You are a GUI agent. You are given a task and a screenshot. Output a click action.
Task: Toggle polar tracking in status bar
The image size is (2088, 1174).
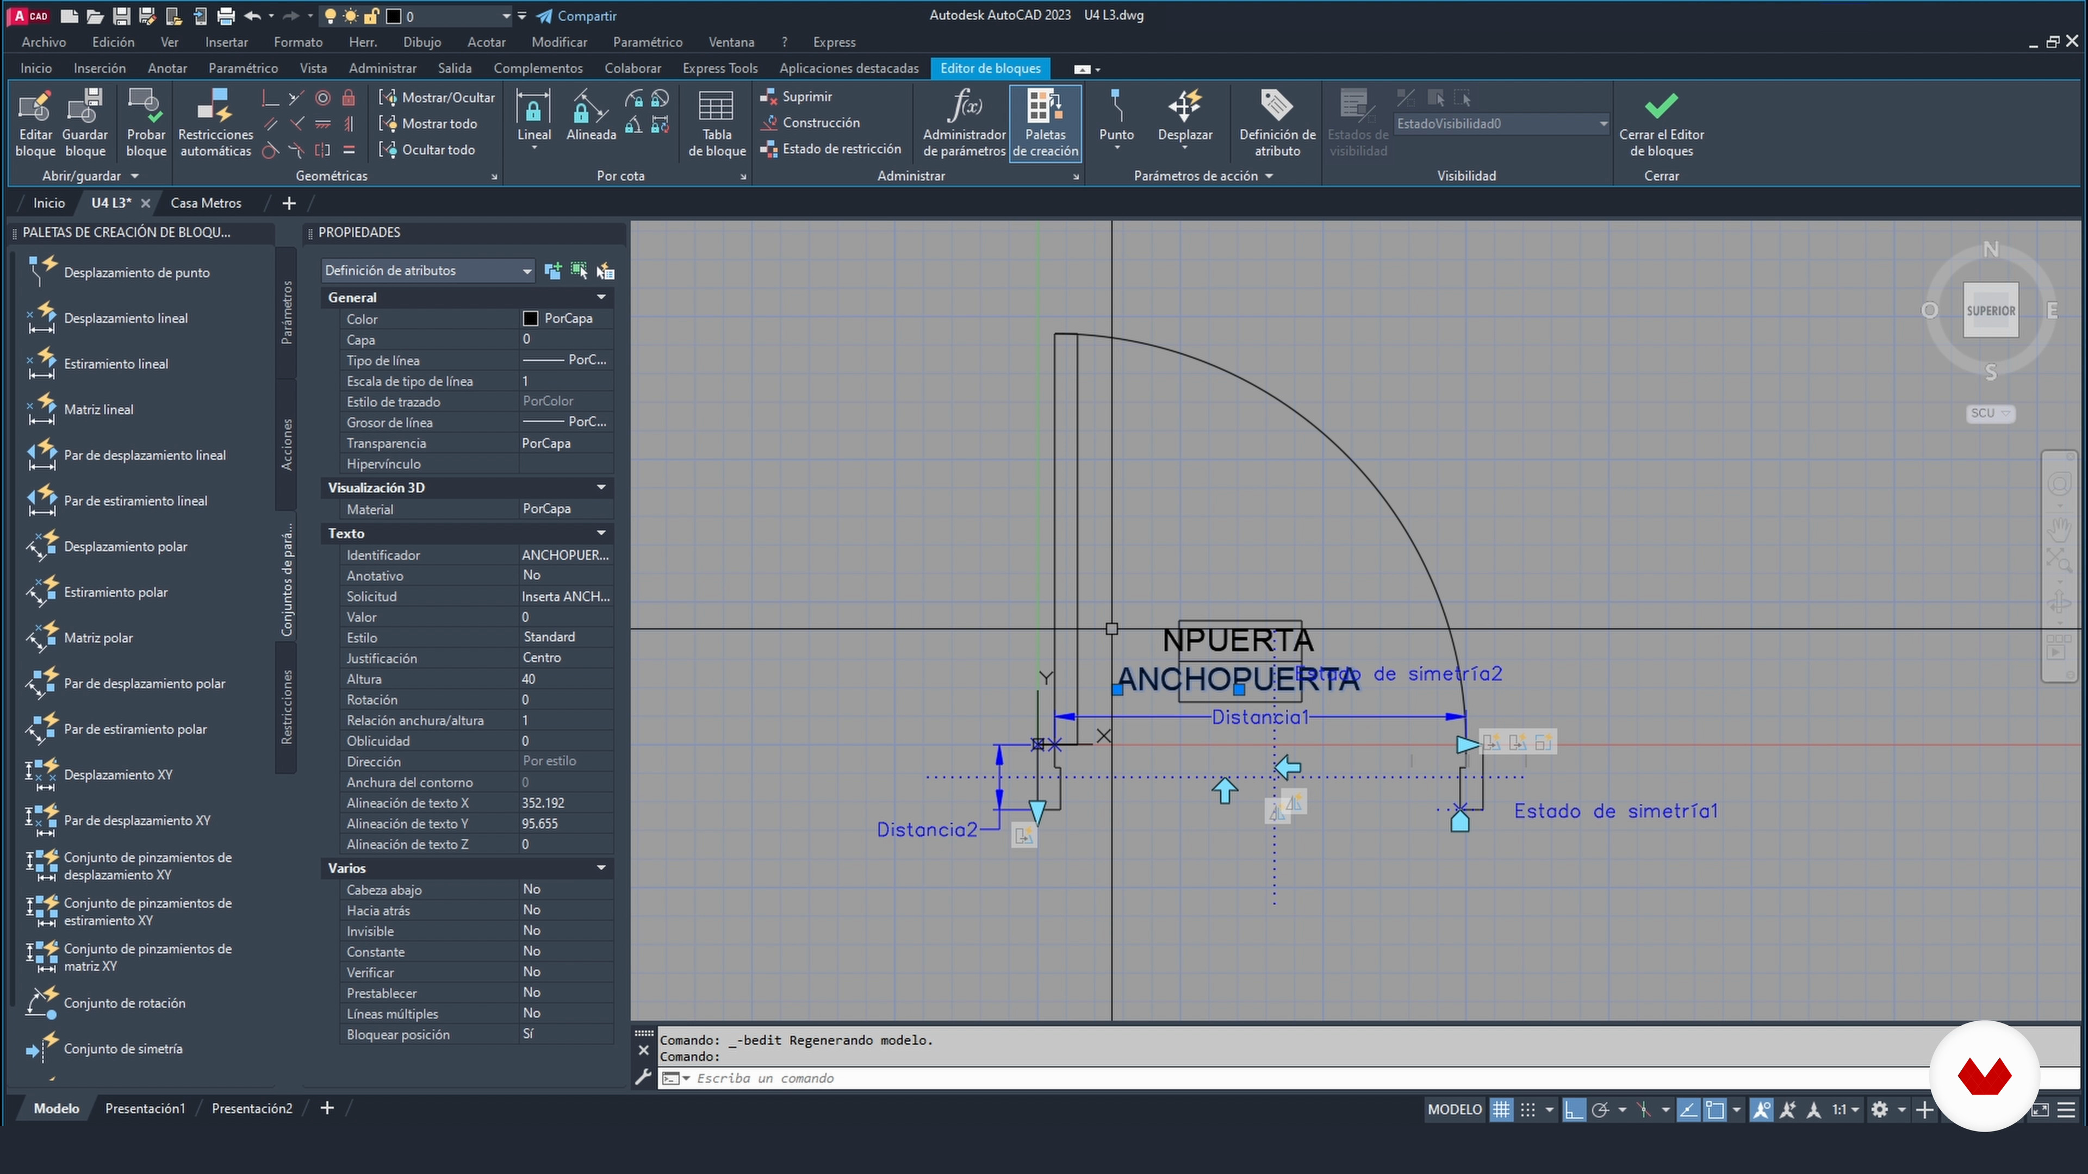pos(1601,1110)
